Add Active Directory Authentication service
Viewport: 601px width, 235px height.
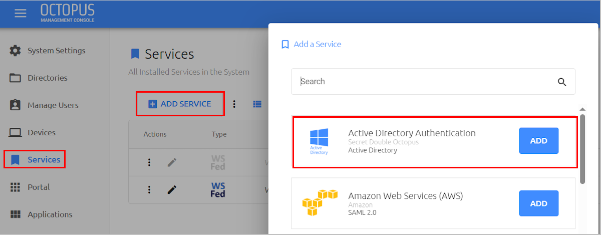point(538,141)
